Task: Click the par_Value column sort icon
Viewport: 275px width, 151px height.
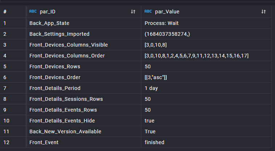Action: tap(263, 12)
